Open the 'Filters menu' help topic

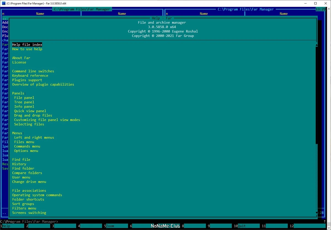(24, 208)
